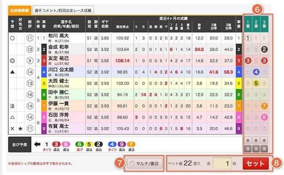Click black circle 2 in 並び予想 line

coord(99,144)
